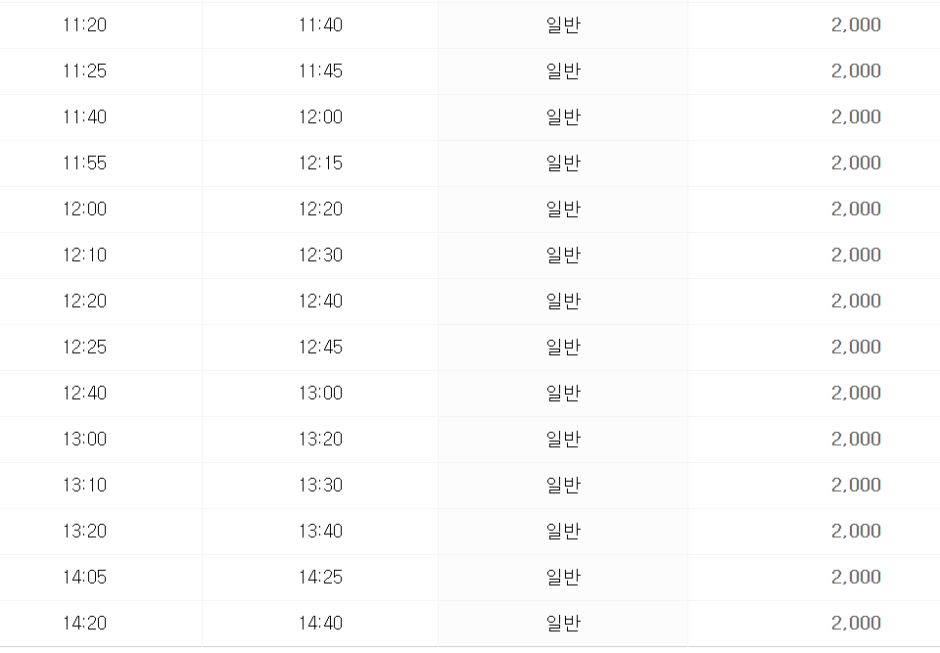
Task: Select the 14:25 arrival time
Action: click(x=321, y=577)
